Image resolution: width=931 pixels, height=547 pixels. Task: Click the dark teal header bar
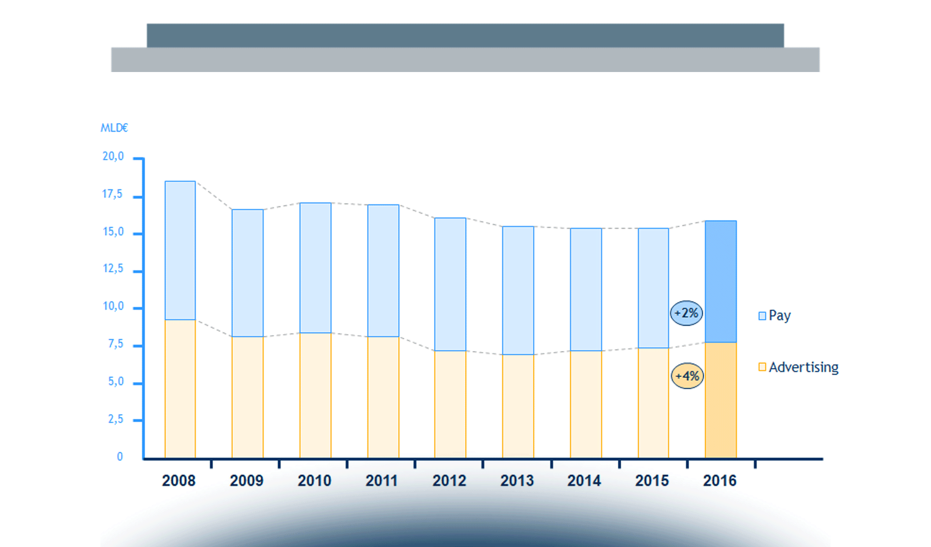click(x=465, y=35)
